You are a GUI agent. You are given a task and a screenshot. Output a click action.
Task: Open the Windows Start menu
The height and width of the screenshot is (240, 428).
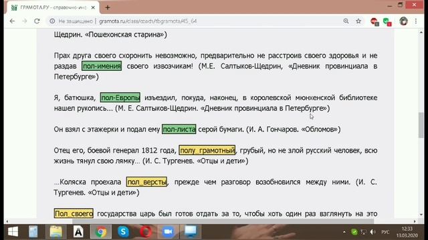coord(13,232)
